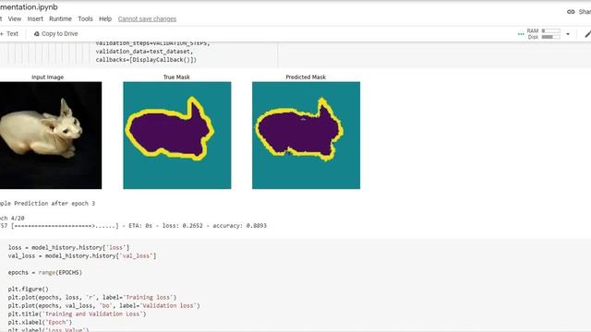Open the Help menu
Image resolution: width=591 pixels, height=332 pixels.
click(105, 18)
